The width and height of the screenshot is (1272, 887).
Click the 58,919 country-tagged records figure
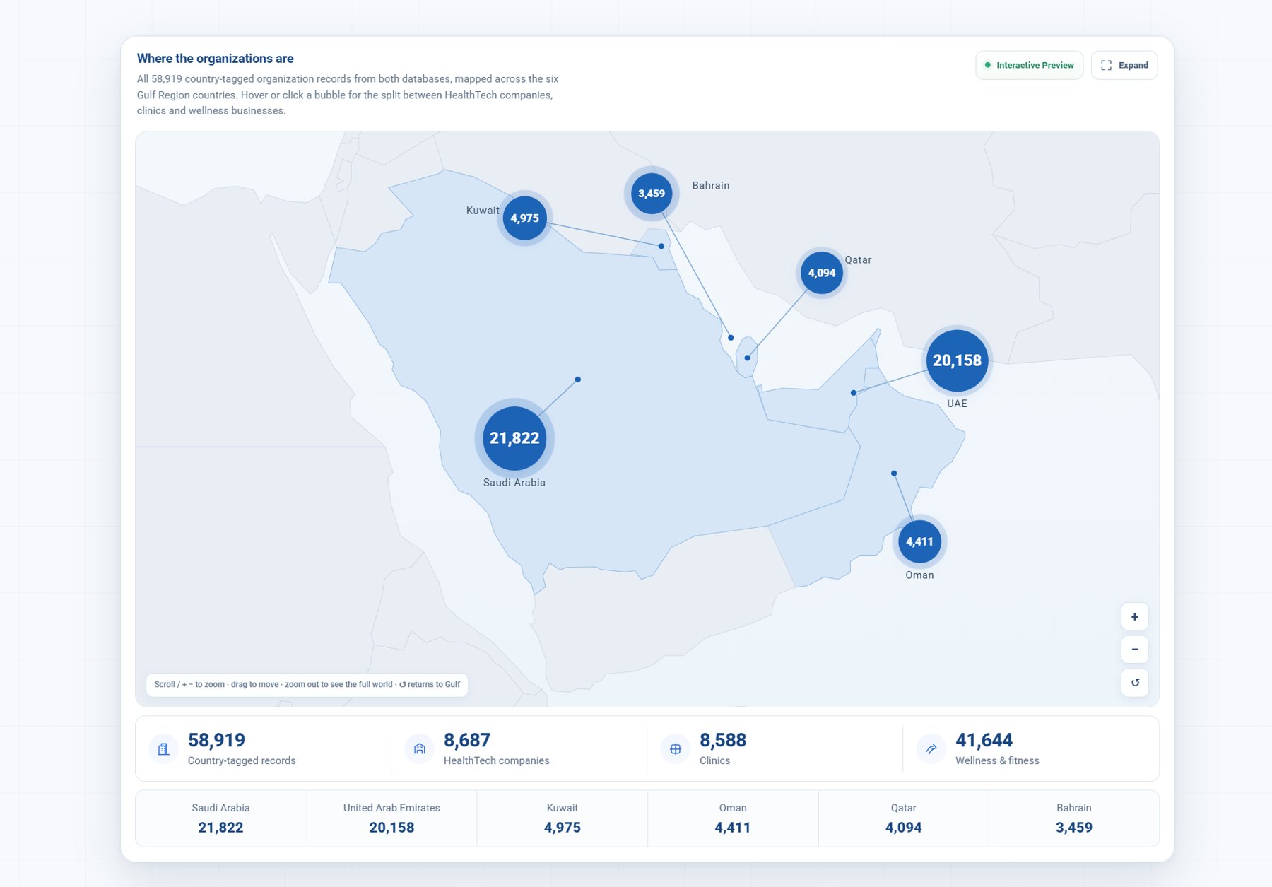[x=216, y=740]
